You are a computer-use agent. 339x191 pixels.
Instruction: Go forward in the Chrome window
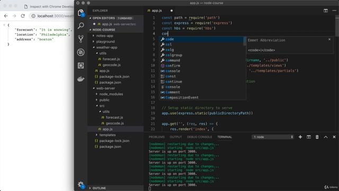[14, 16]
